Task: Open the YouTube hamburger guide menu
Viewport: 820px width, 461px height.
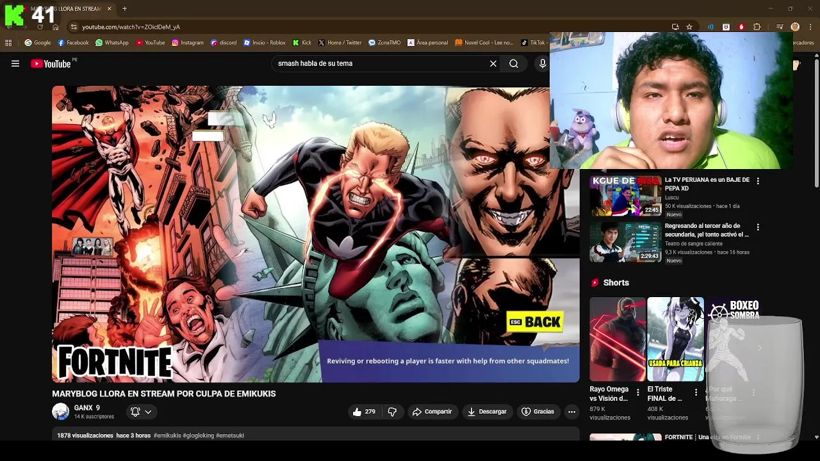Action: point(15,63)
